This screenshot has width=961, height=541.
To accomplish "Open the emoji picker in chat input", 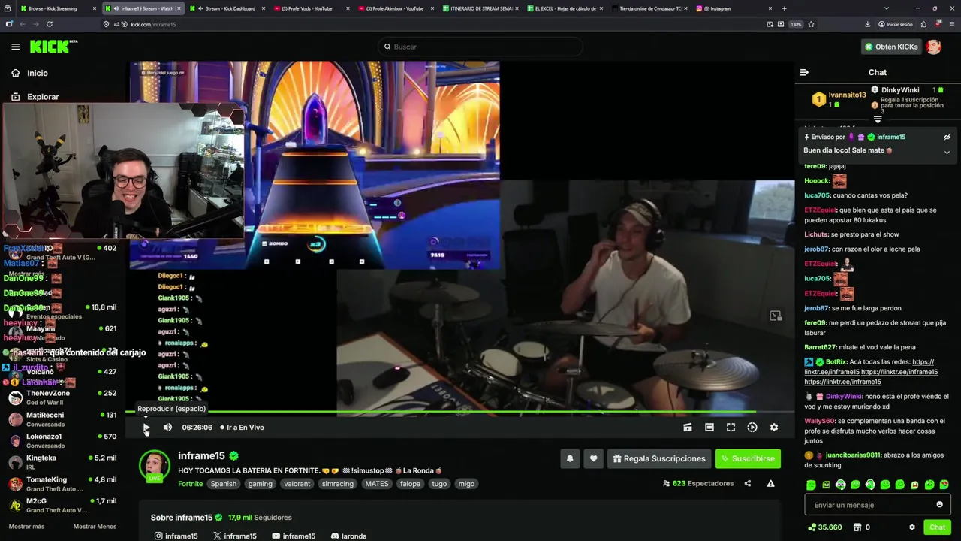I will pyautogui.click(x=939, y=504).
